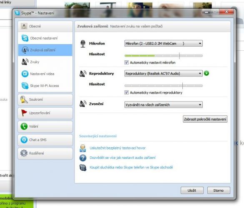Screen dimensions: 244x208
Task: Click the camera icon for Nastavení videa
Action: 25,74
